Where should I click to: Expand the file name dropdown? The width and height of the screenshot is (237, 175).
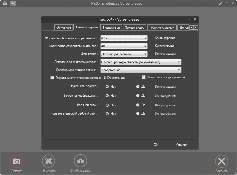pos(124,54)
